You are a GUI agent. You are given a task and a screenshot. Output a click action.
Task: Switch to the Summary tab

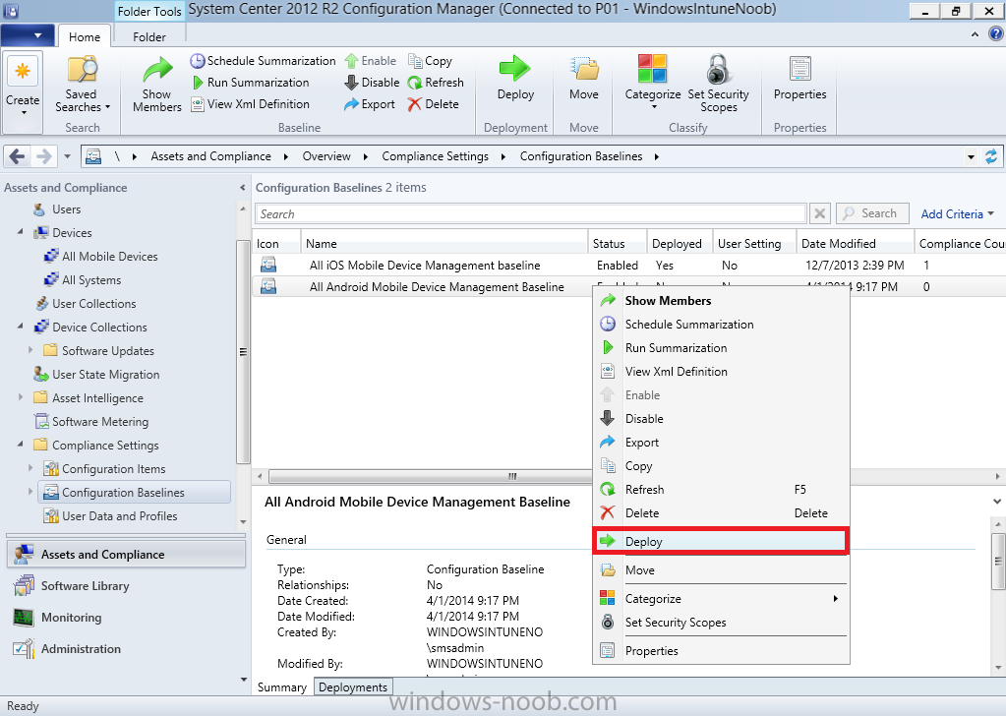click(x=281, y=687)
